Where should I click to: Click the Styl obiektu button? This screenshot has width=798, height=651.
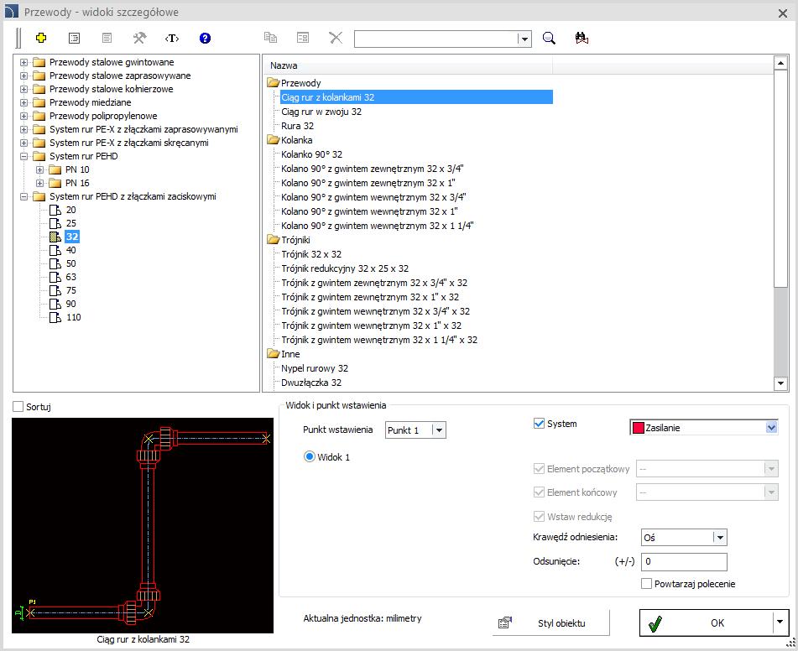[x=550, y=623]
